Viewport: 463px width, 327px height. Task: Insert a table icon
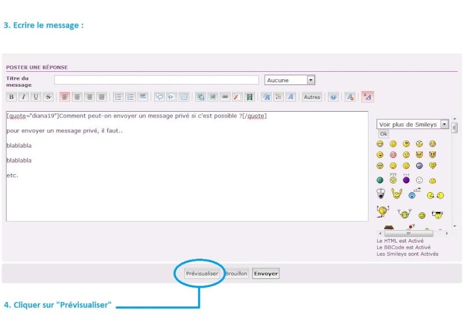(184, 97)
